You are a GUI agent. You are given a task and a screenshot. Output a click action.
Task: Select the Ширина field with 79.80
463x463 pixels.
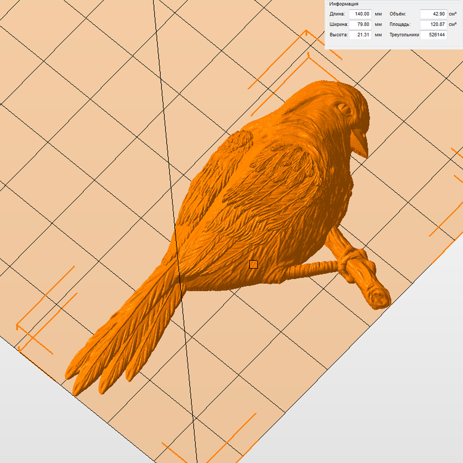tap(360, 24)
